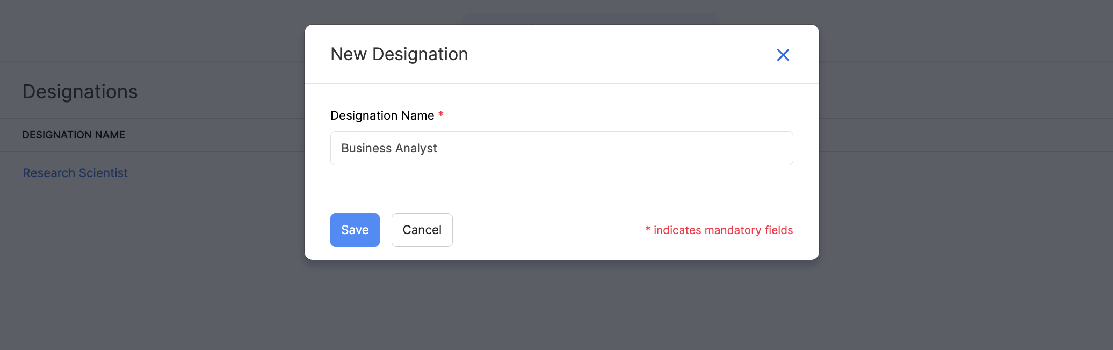This screenshot has width=1113, height=350.
Task: Click the red asterisk beside Designation Name
Action: (440, 114)
